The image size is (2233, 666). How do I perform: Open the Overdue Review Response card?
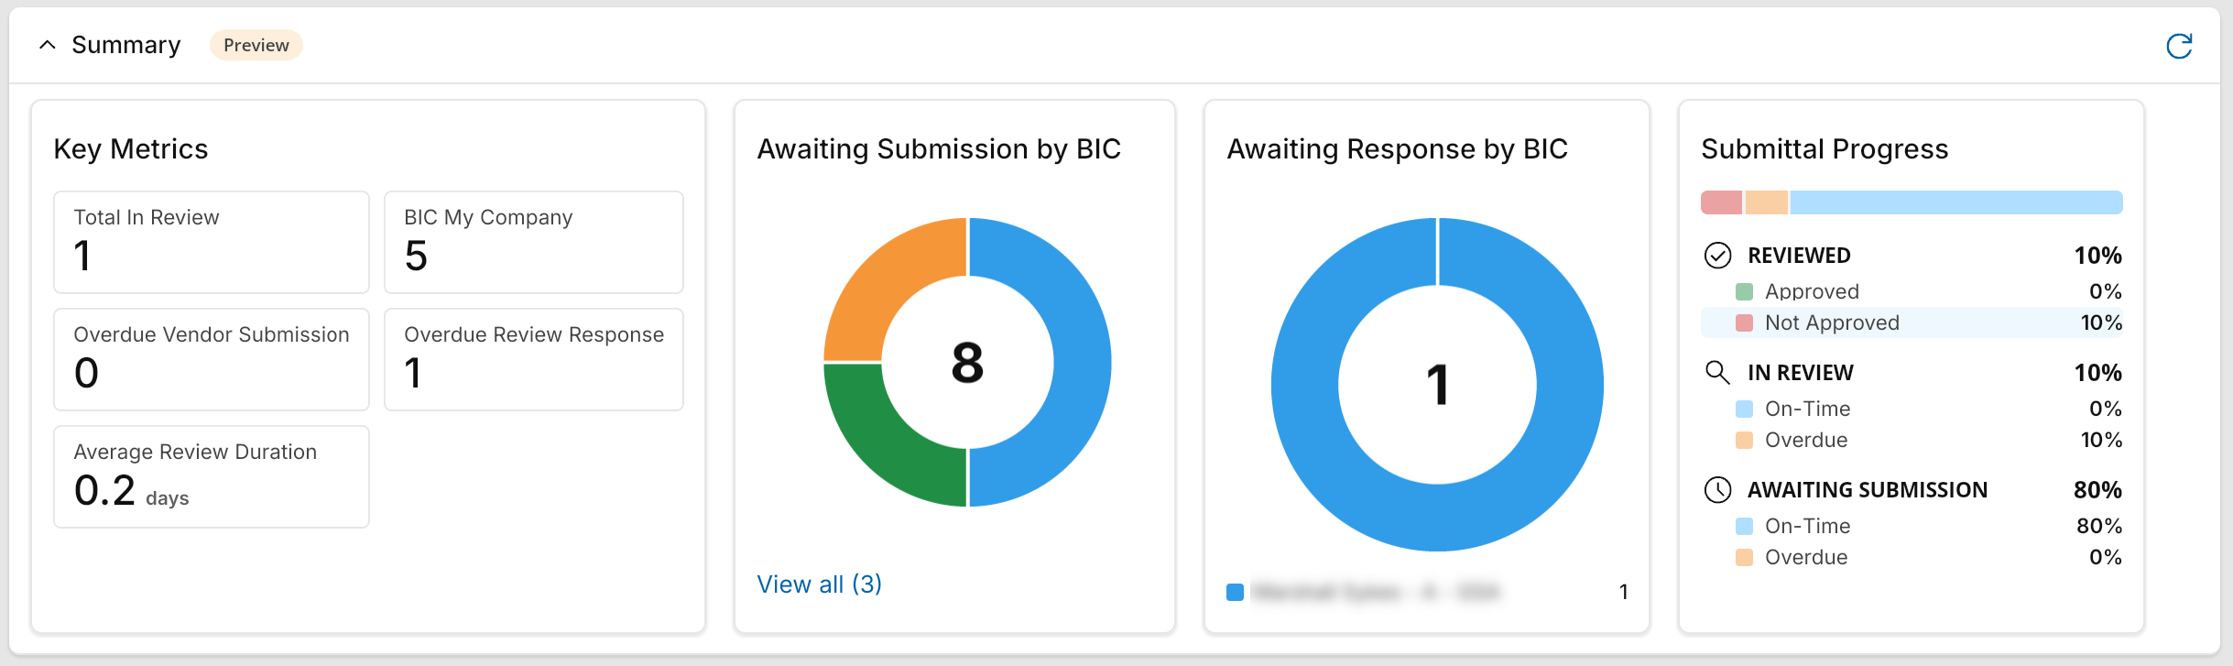pos(534,359)
